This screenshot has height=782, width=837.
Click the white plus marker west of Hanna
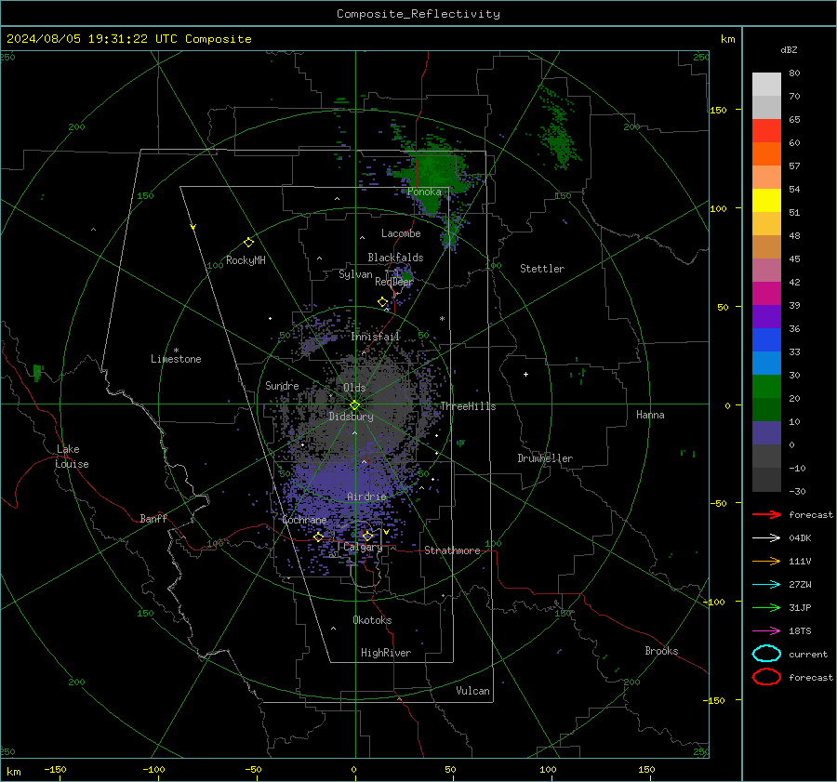[x=525, y=374]
